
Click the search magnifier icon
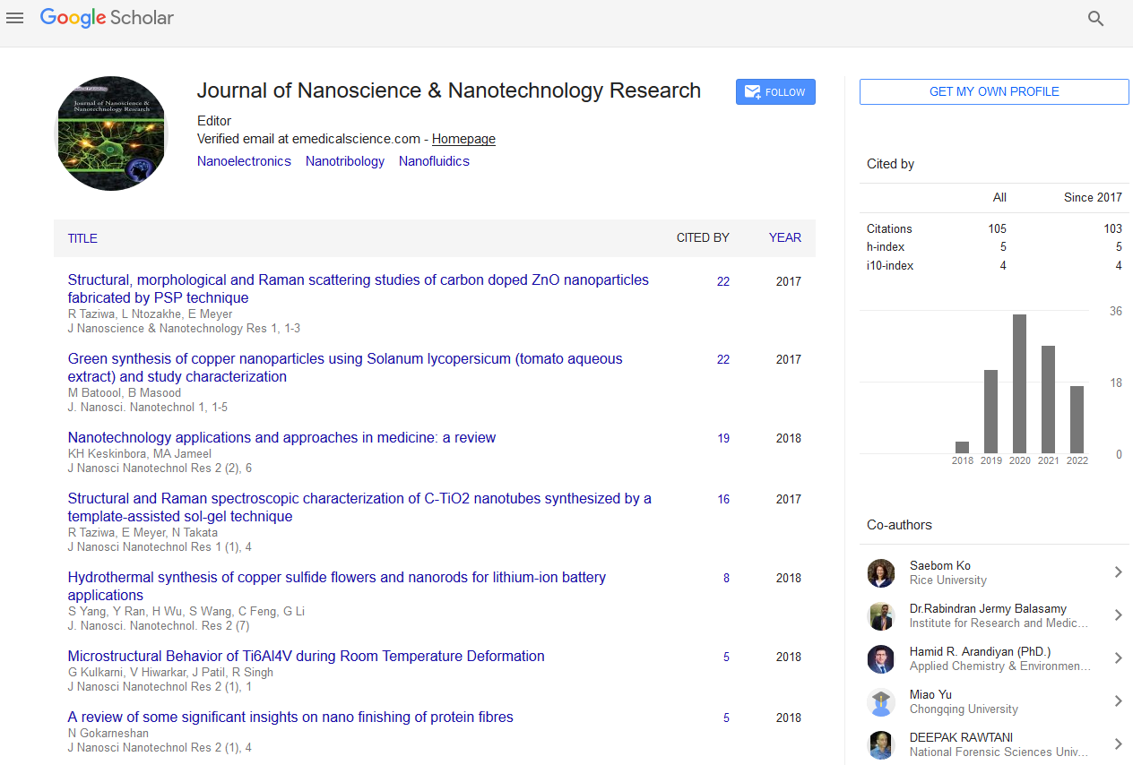1095,18
